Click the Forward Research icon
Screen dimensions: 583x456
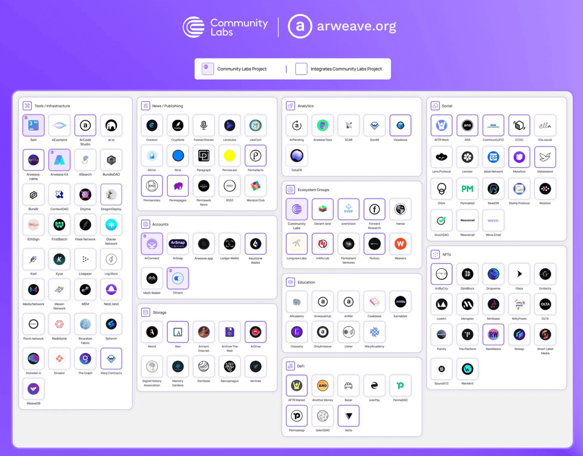click(374, 209)
